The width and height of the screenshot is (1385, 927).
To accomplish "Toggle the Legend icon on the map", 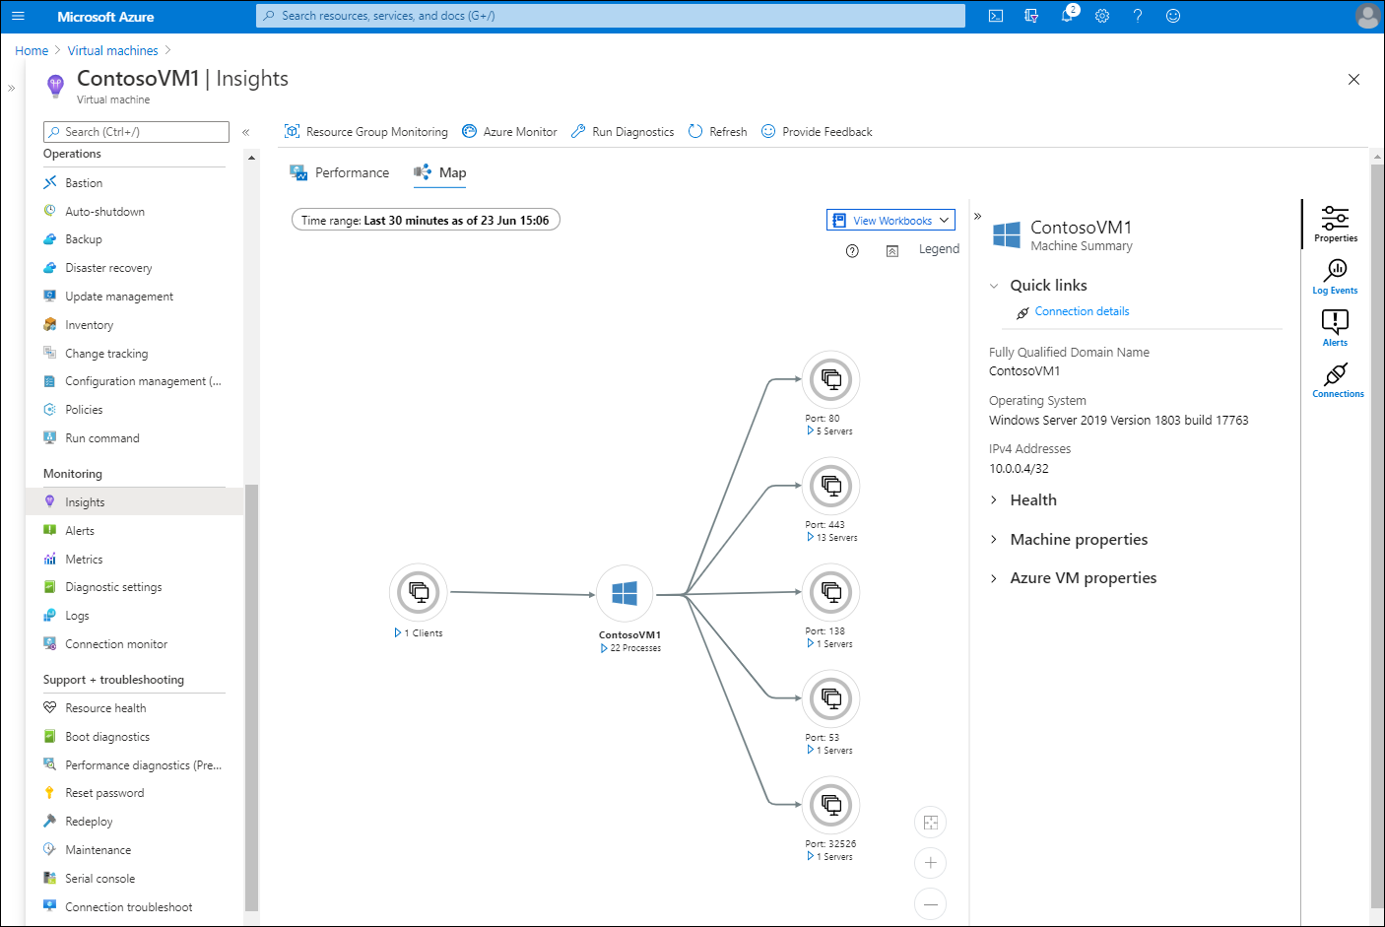I will pyautogui.click(x=891, y=250).
